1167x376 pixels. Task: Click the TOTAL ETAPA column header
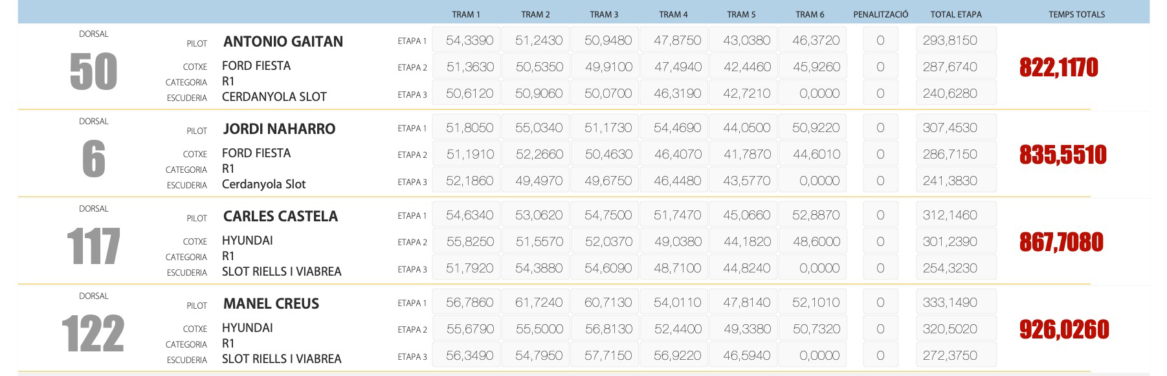[955, 14]
